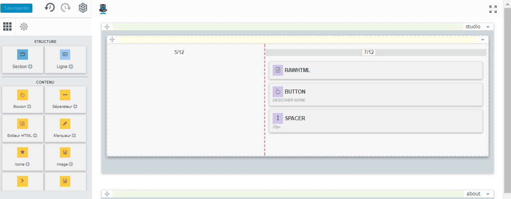Switch to the widgets grid tab
Viewport: 511px width, 199px height.
coord(7,27)
